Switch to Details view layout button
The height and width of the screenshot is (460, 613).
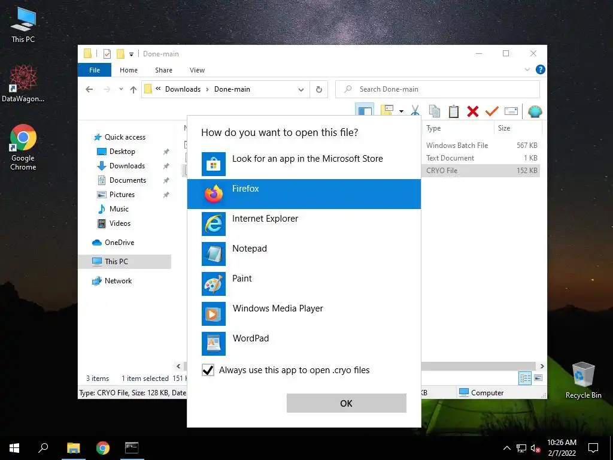524,378
